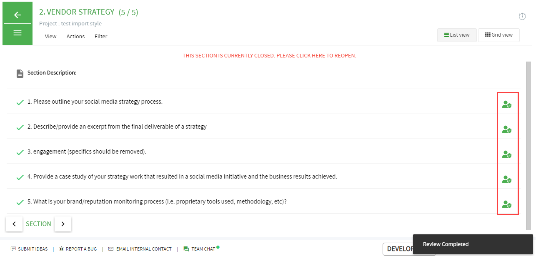Click the Section Description document icon
This screenshot has height=256, width=536.
pyautogui.click(x=20, y=74)
